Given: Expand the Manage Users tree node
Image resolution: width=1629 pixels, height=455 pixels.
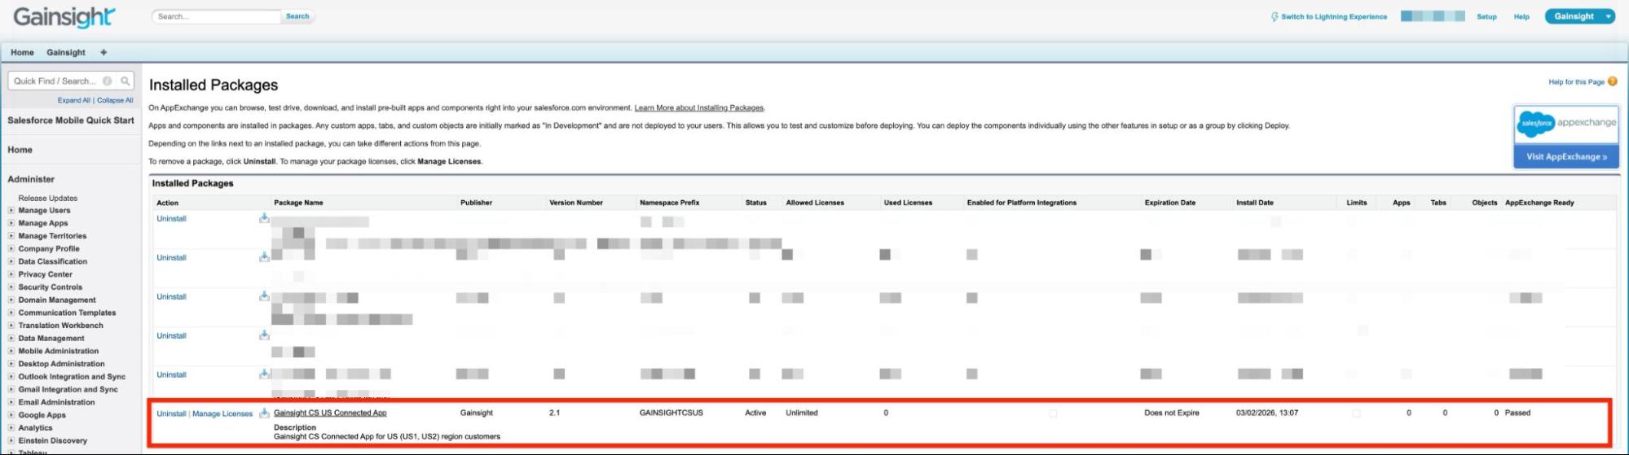Looking at the screenshot, I should coord(11,210).
